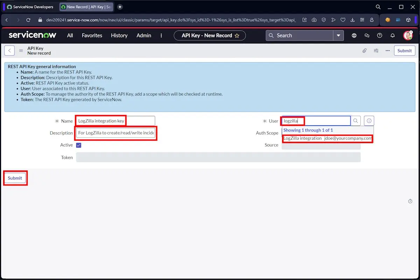Toggle the browser bookmarks heart icon
Screen dimensions: 420x280
coord(343,20)
